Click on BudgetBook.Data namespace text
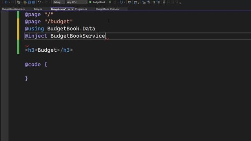 click(71, 29)
